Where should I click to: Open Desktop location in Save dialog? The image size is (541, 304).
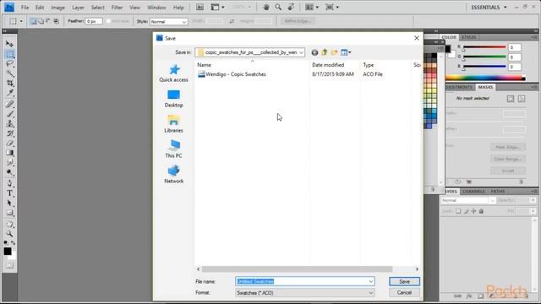click(x=173, y=99)
